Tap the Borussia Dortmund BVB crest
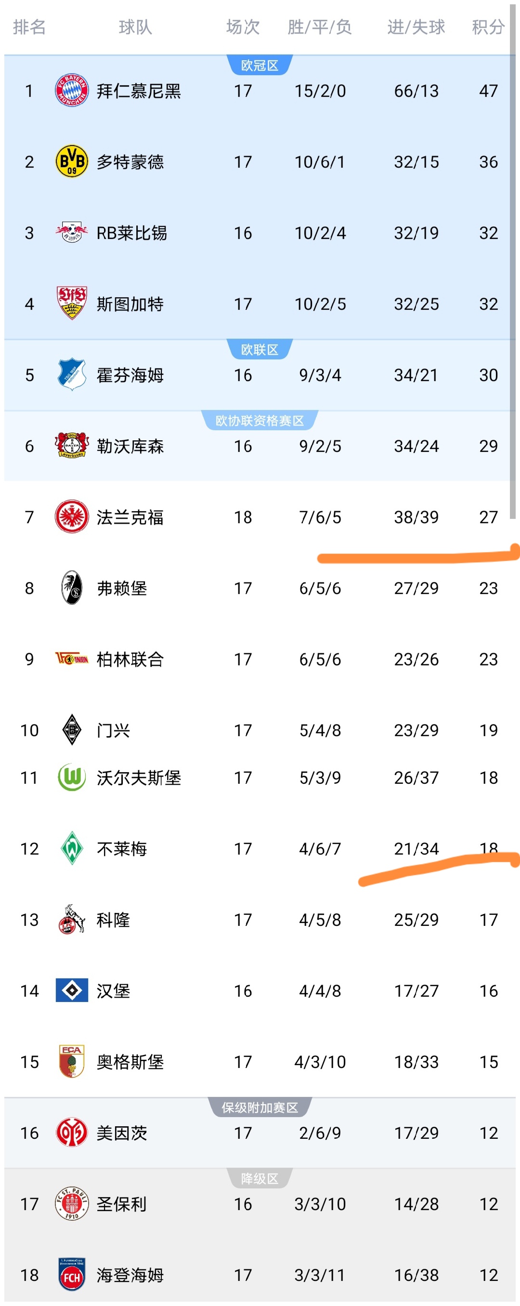 pos(71,162)
